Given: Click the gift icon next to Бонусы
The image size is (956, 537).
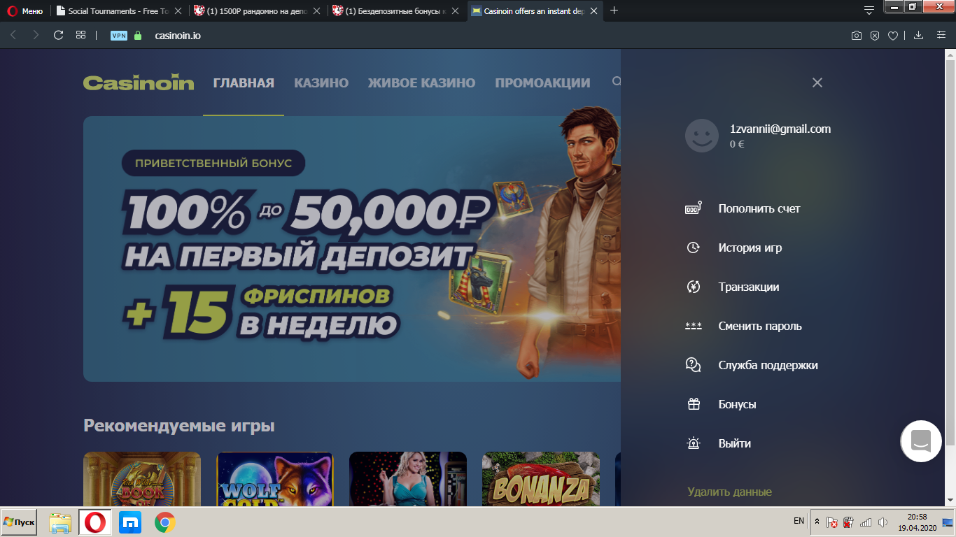Looking at the screenshot, I should (x=693, y=403).
